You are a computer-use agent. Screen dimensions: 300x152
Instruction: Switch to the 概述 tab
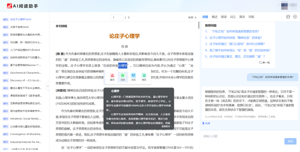coord(214,17)
